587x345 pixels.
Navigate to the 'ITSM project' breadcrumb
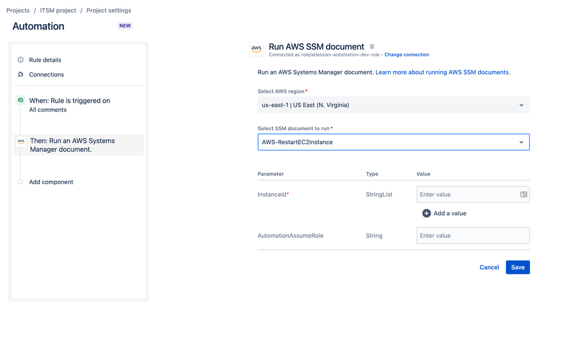click(x=58, y=10)
